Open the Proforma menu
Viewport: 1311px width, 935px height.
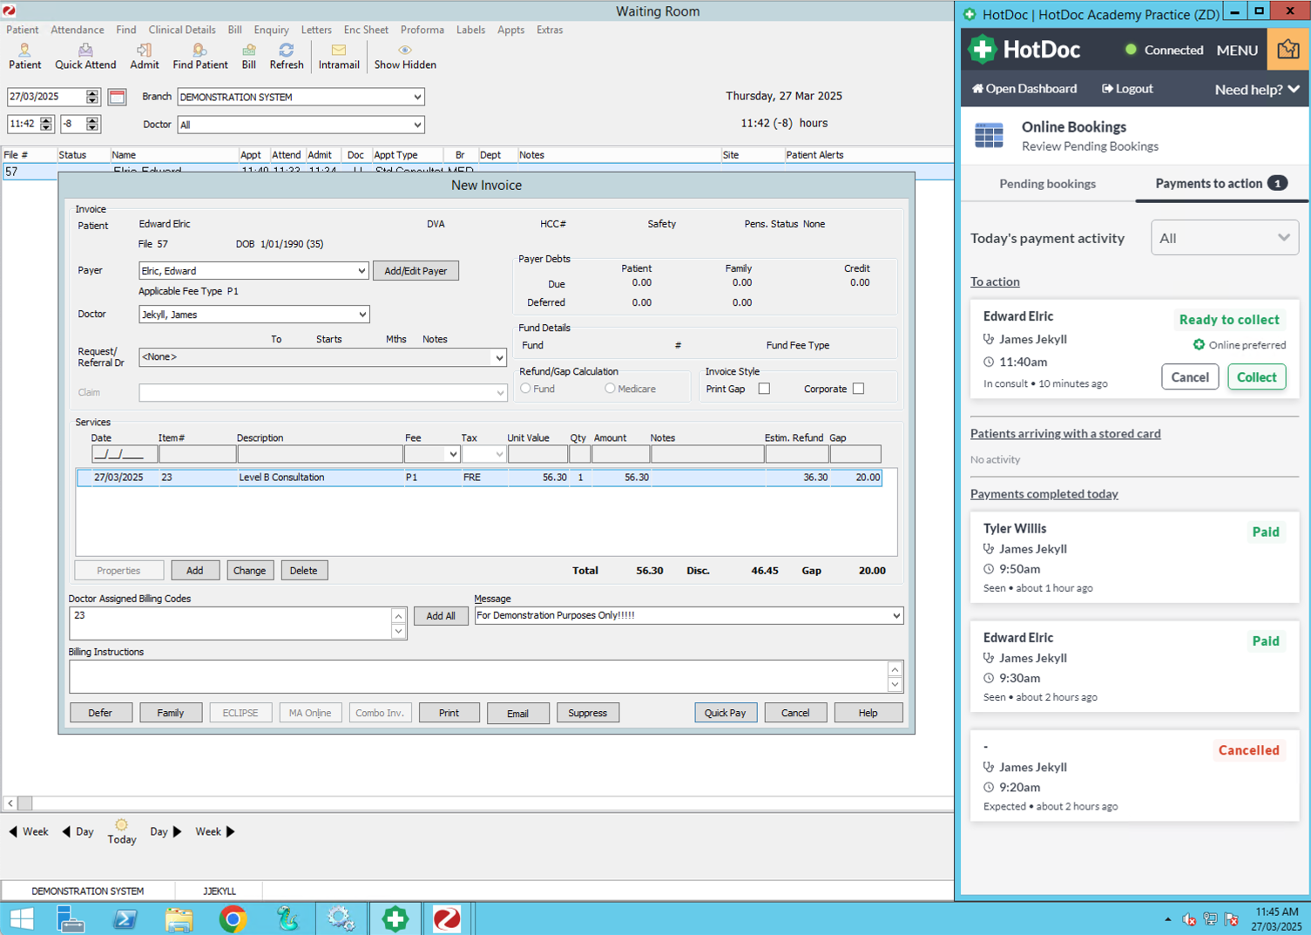422,30
